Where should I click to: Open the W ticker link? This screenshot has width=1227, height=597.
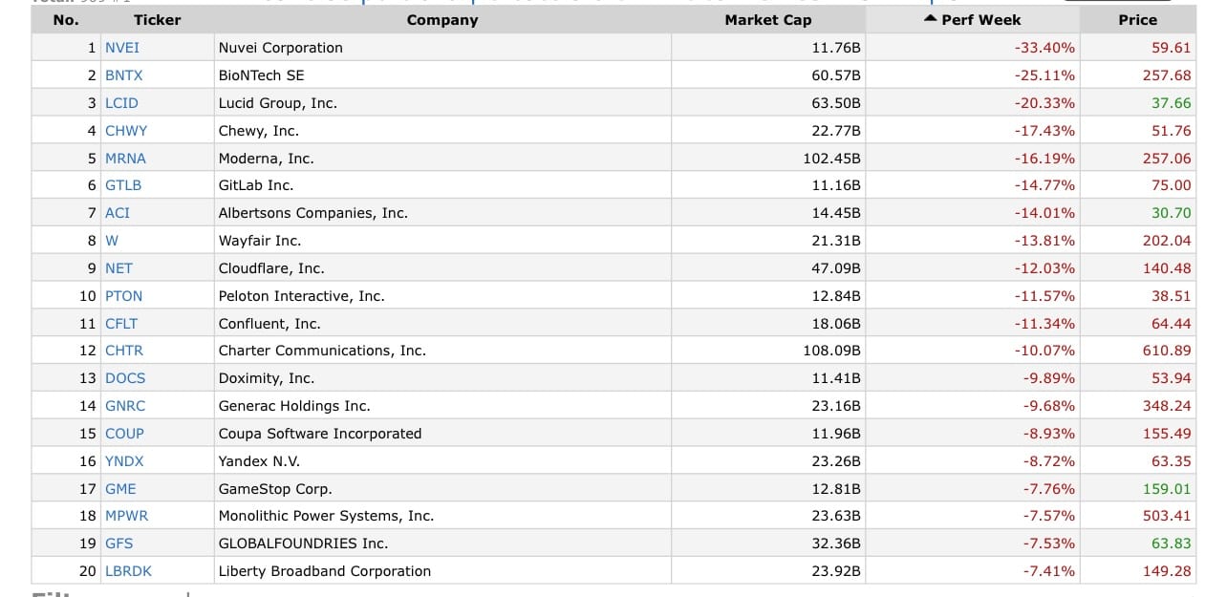112,241
